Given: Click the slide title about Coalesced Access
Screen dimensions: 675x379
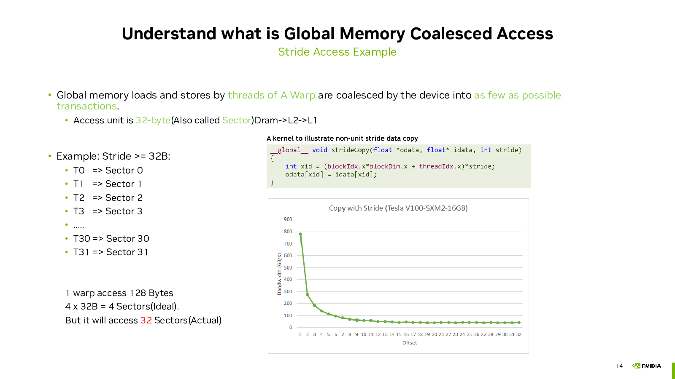Looking at the screenshot, I should [337, 34].
